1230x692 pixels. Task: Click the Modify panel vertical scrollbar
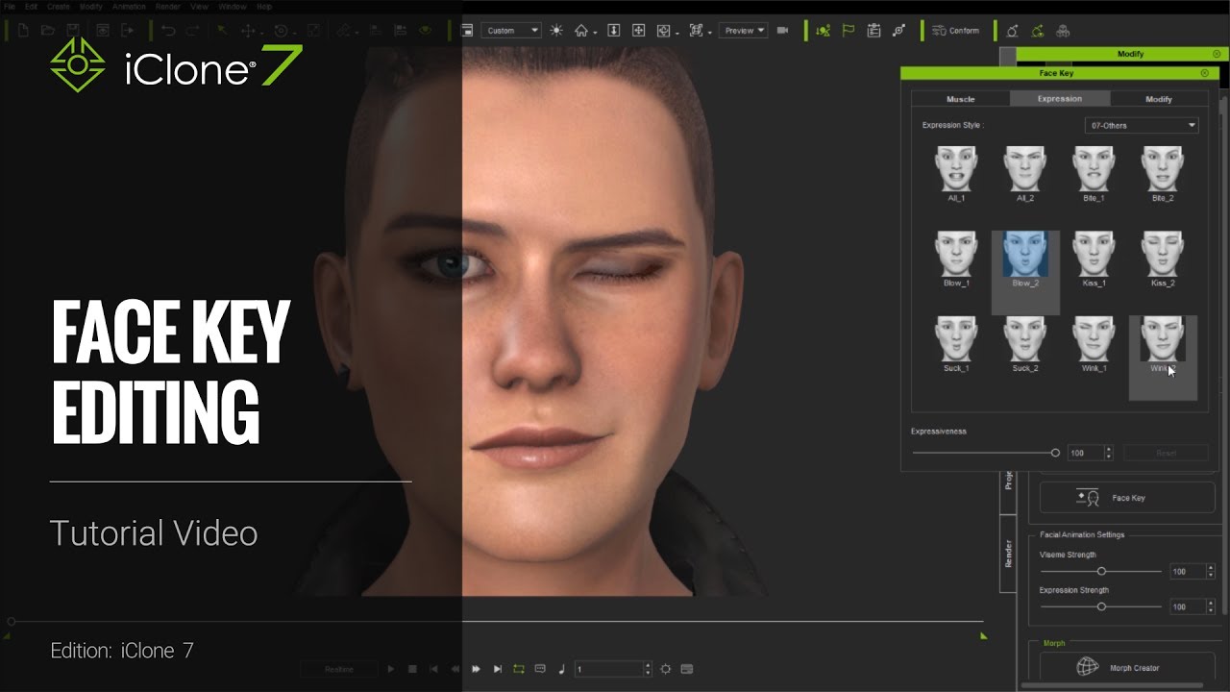pyautogui.click(x=1224, y=356)
